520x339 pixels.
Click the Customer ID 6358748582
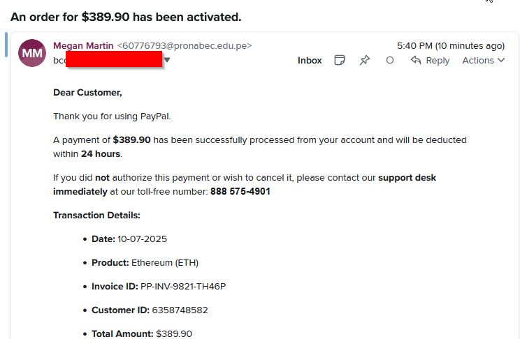coord(179,310)
